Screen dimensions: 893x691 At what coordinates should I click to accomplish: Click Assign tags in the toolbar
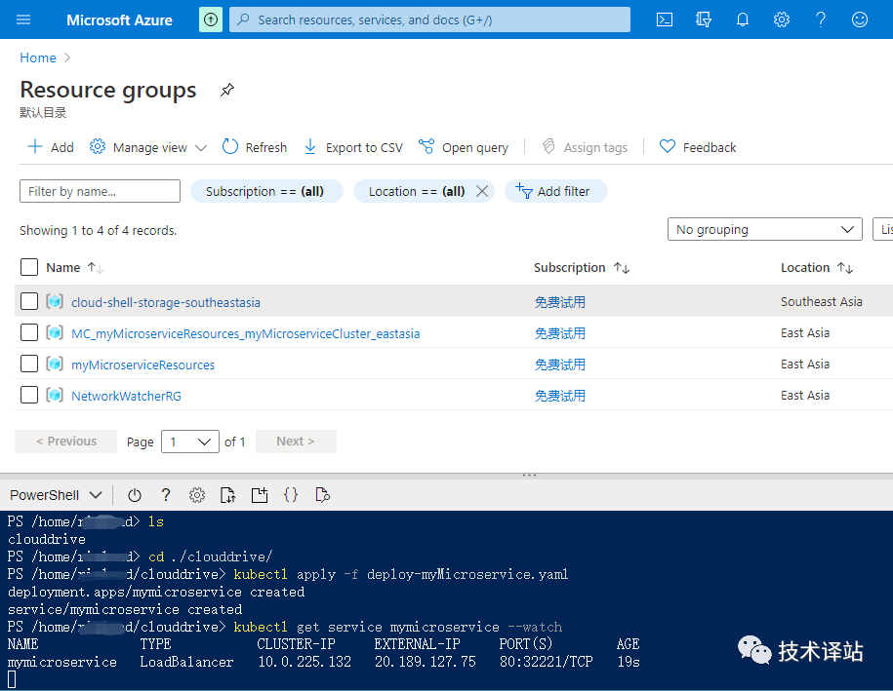[x=585, y=147]
